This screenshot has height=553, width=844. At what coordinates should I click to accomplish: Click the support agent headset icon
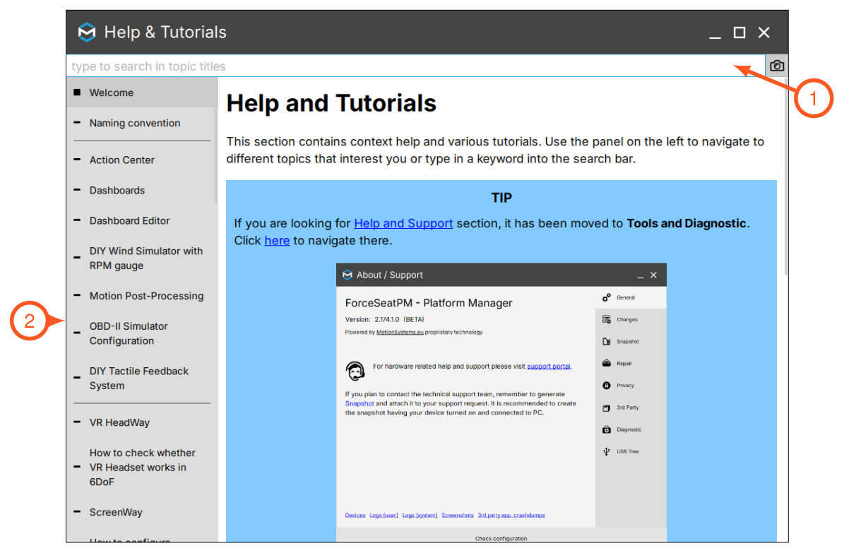(355, 371)
